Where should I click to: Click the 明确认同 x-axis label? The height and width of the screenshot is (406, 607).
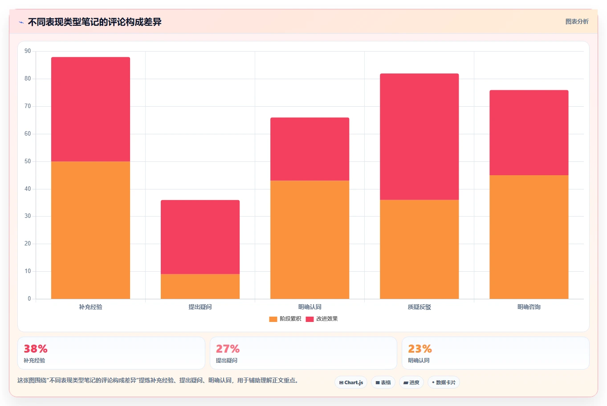[310, 307]
